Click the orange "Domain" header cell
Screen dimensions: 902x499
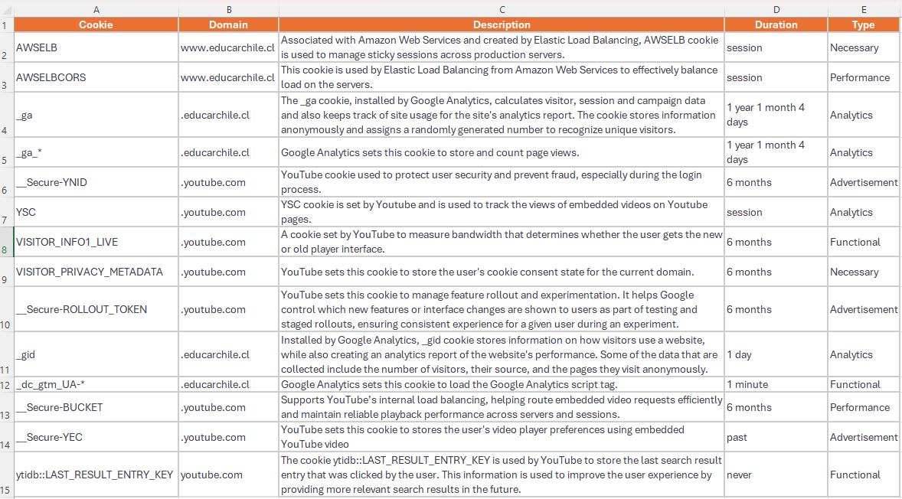pyautogui.click(x=229, y=24)
